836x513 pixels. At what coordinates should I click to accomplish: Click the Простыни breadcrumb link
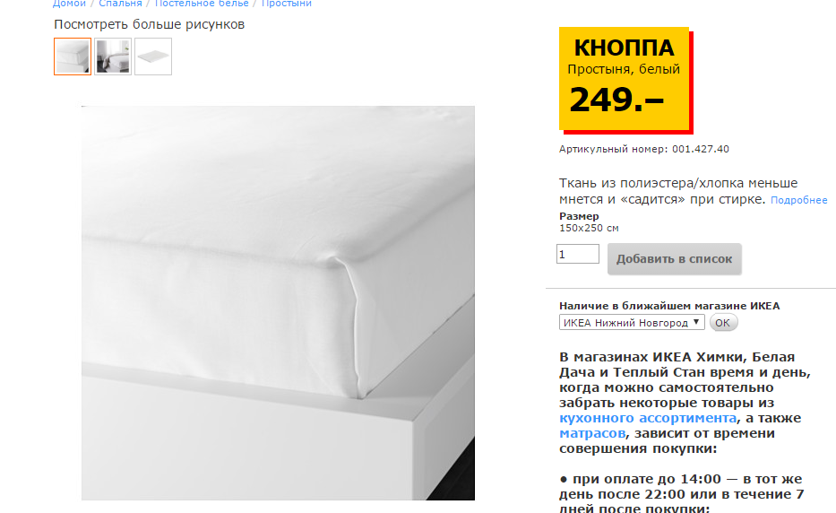point(287,4)
